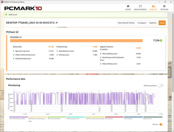
Task: Toggle the Monitoring details switch
Action: (161, 85)
